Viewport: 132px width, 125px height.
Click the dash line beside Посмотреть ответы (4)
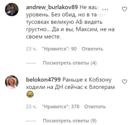(x=31, y=63)
